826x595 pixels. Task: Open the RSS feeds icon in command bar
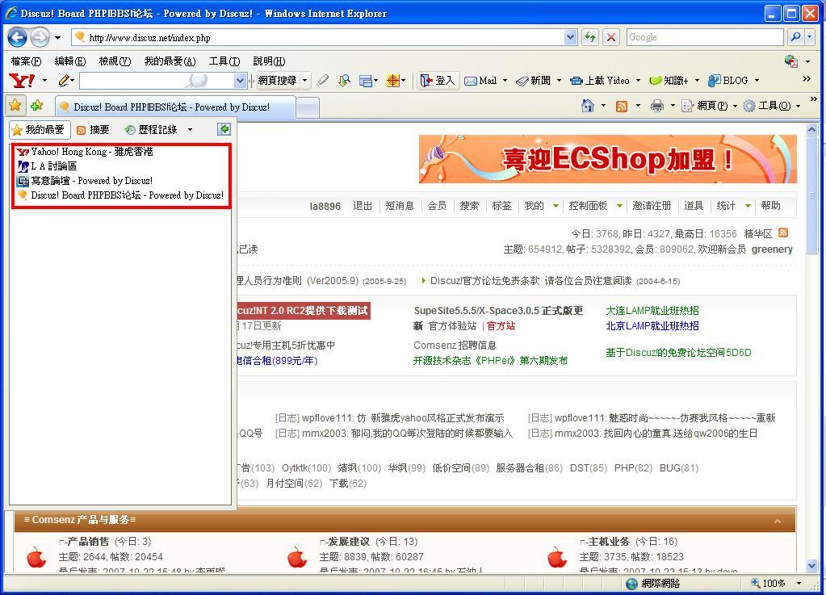pos(622,106)
